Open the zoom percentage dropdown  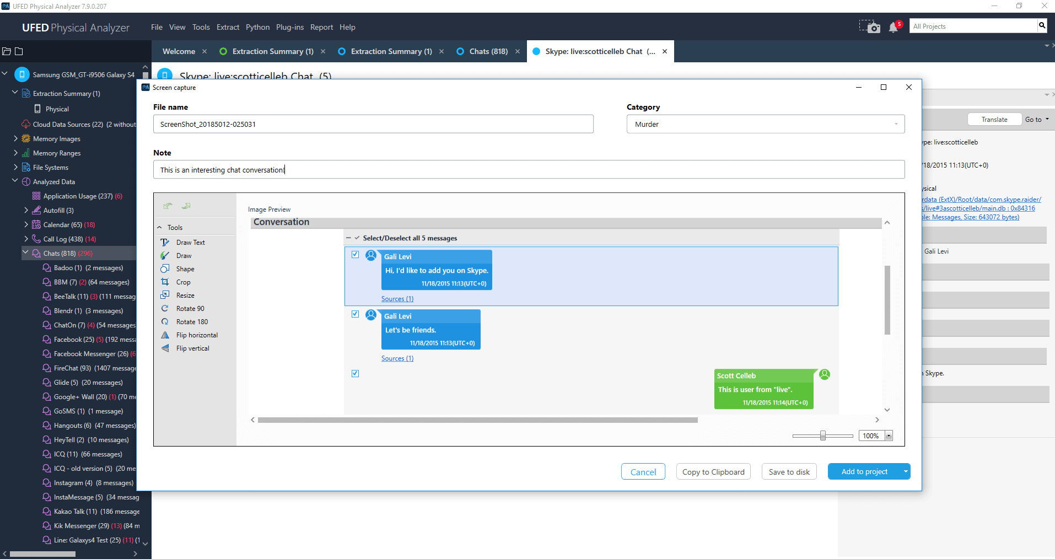889,436
